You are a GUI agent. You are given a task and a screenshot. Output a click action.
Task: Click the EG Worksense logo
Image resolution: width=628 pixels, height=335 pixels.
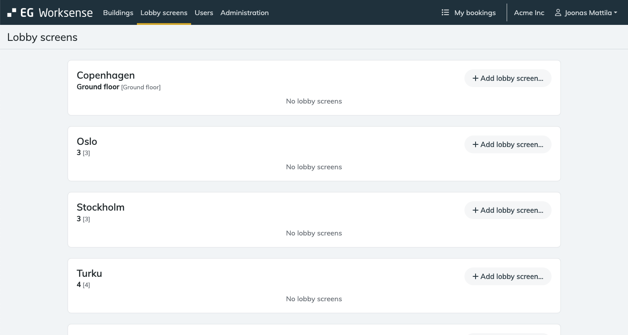click(50, 13)
